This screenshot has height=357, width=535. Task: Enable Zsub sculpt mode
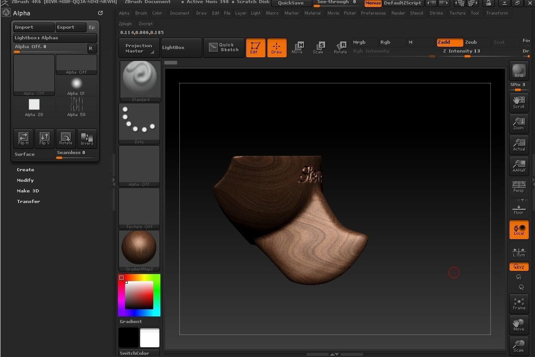477,42
